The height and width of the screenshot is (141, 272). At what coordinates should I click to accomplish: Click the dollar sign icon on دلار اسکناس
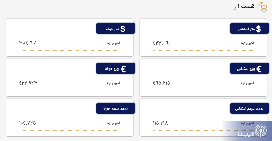click(x=258, y=29)
